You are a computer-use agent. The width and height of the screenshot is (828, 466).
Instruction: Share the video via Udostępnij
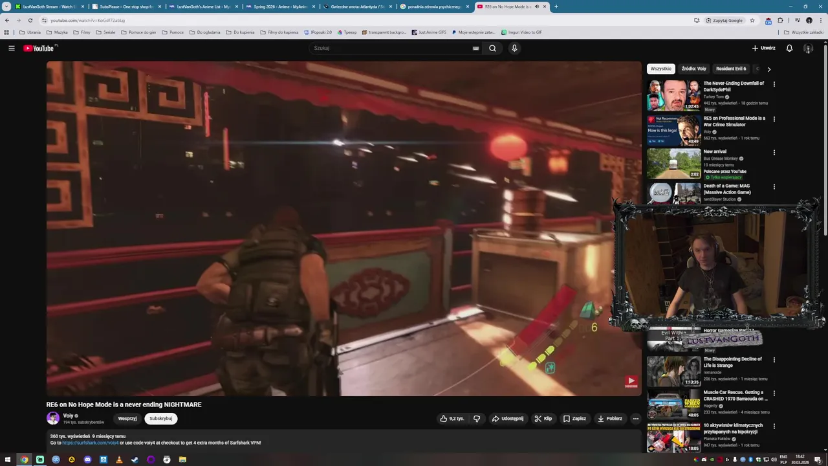508,419
